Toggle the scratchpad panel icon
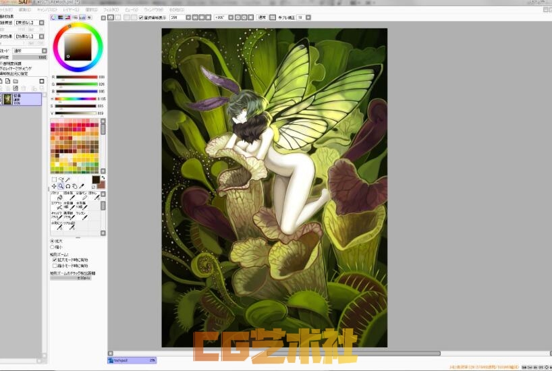Viewport: 552px width, 371px height. pos(90,18)
